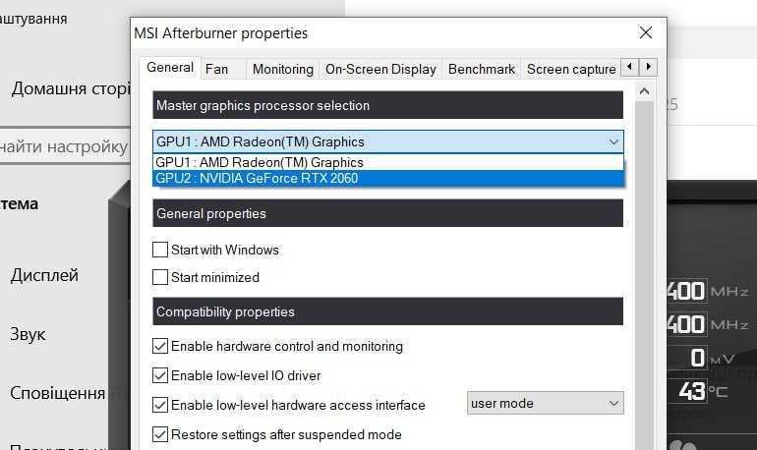Choose GPU1 AMD Radeon Graphics from the list

tap(388, 162)
